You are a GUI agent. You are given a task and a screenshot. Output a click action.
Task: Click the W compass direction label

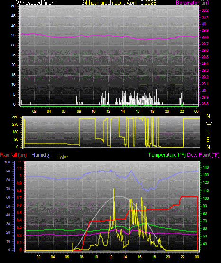click(209, 124)
